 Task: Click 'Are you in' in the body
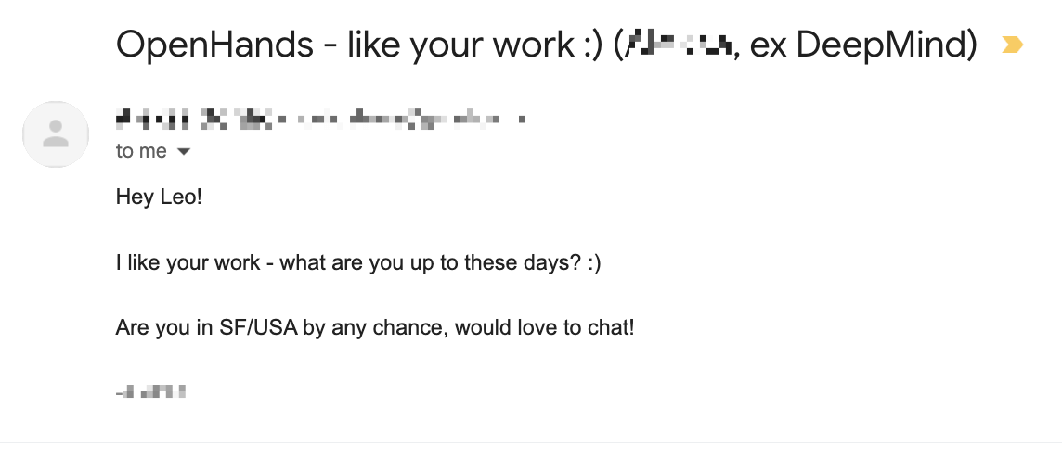click(x=164, y=327)
